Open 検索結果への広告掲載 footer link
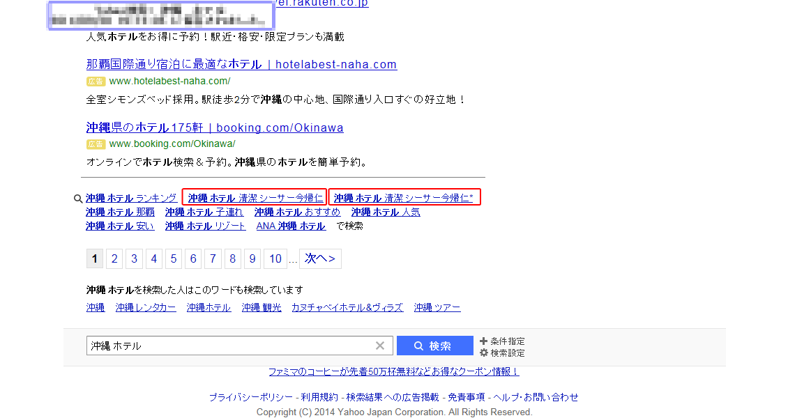Viewport: 788px width, 418px height. [393, 397]
